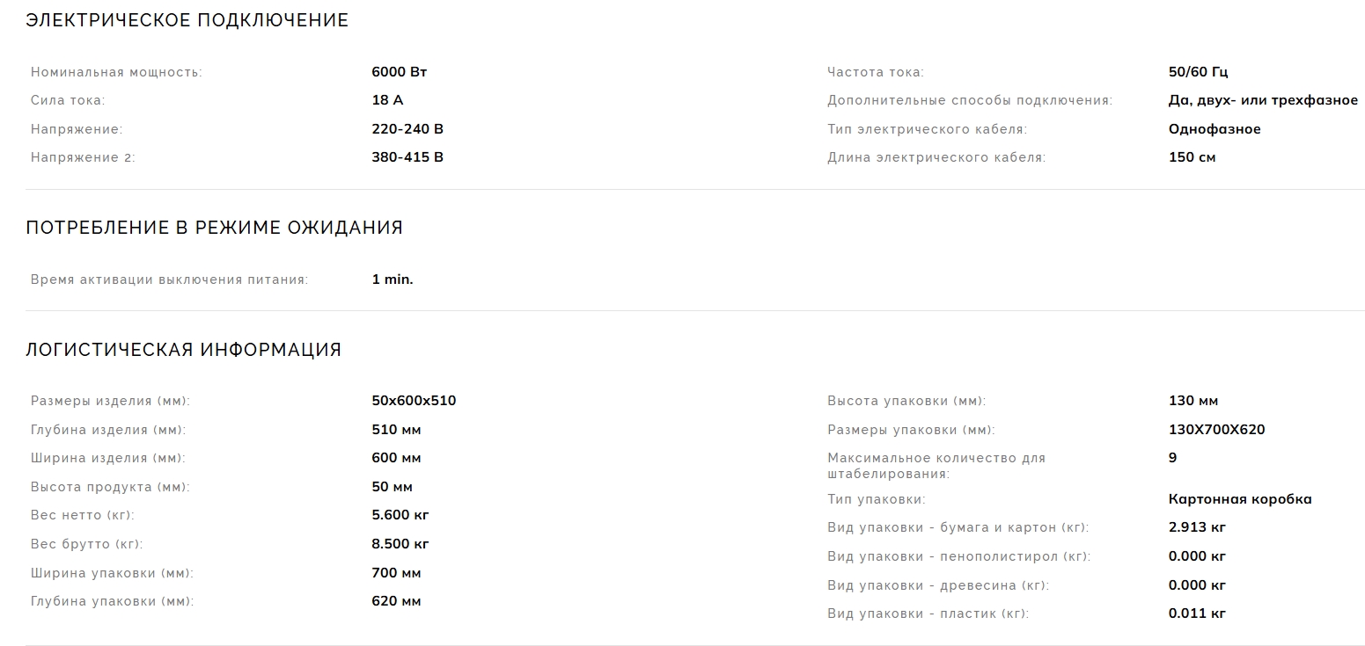Viewport: 1365px width, 646px height.
Task: Click the 2.913 кг paper packaging value
Action: tap(1197, 527)
